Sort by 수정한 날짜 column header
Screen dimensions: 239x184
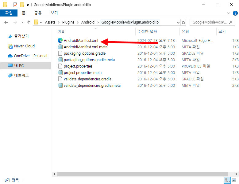pos(147,31)
